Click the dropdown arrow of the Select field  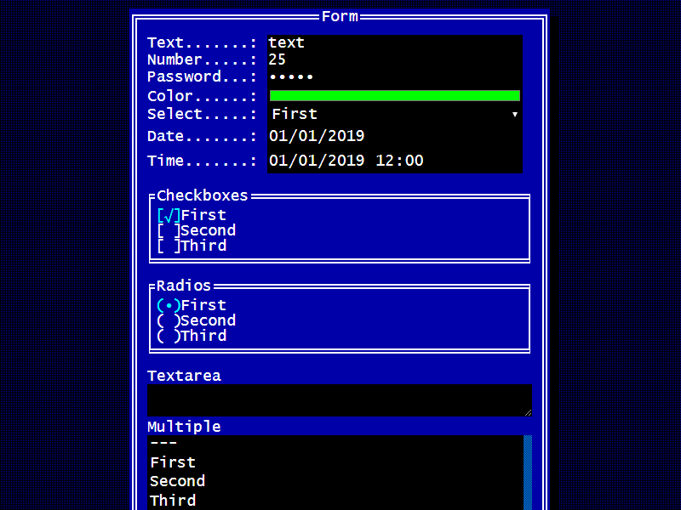click(x=515, y=113)
